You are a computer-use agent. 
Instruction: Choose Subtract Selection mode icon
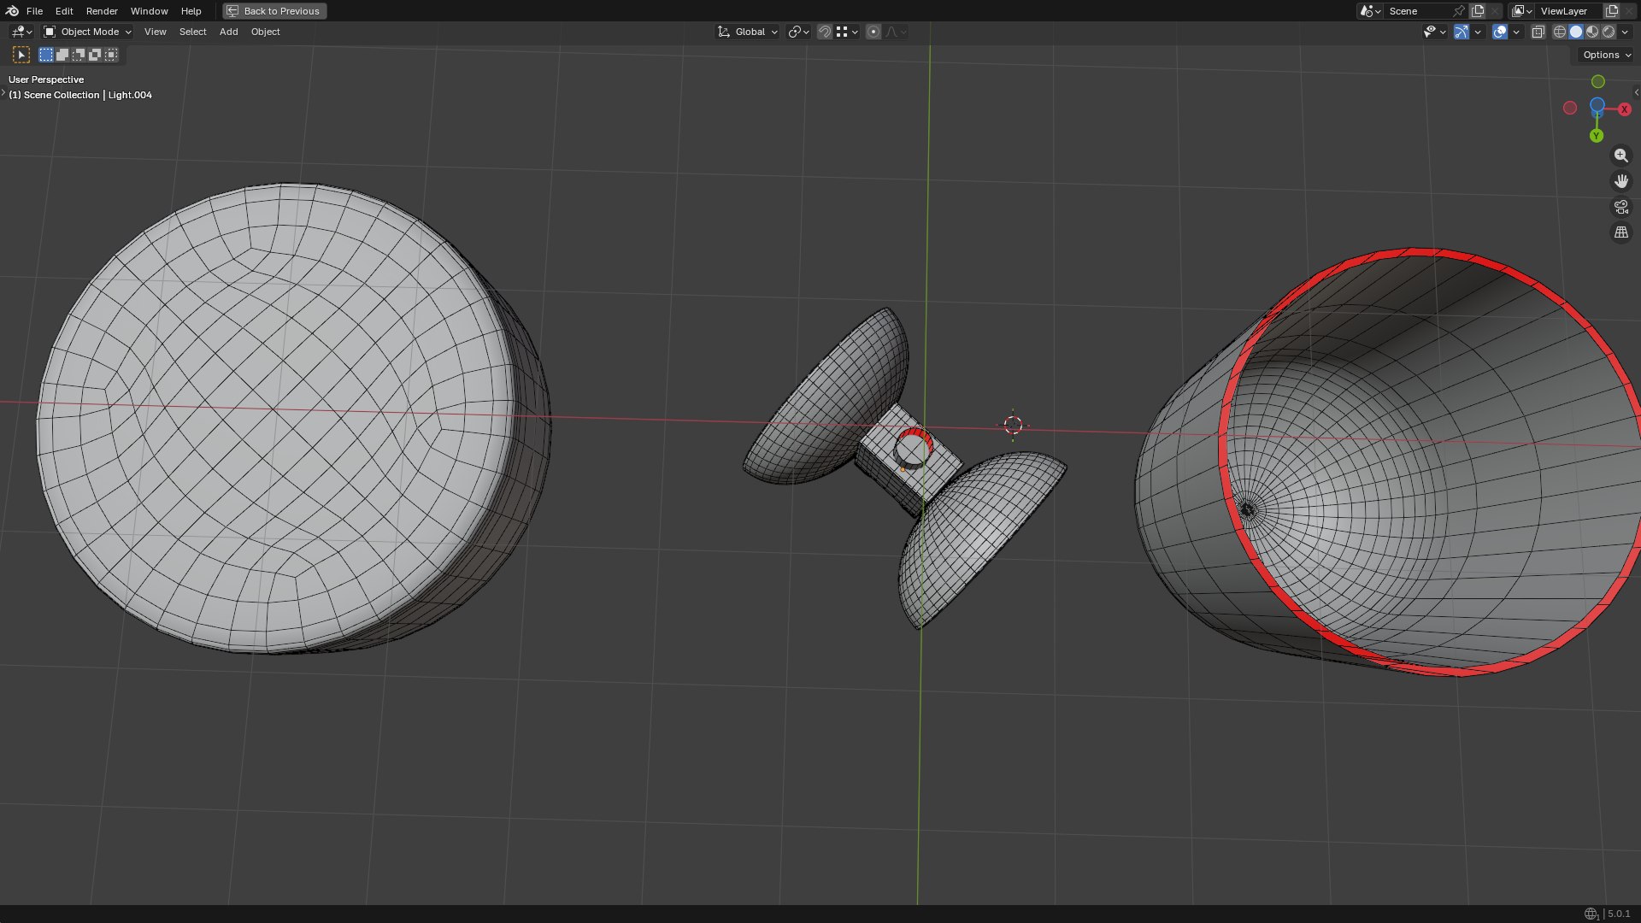(x=79, y=55)
